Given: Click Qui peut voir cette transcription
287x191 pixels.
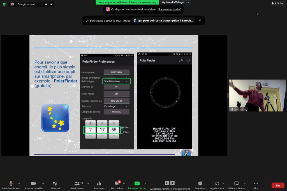Looking at the screenshot, I should point(164,20).
